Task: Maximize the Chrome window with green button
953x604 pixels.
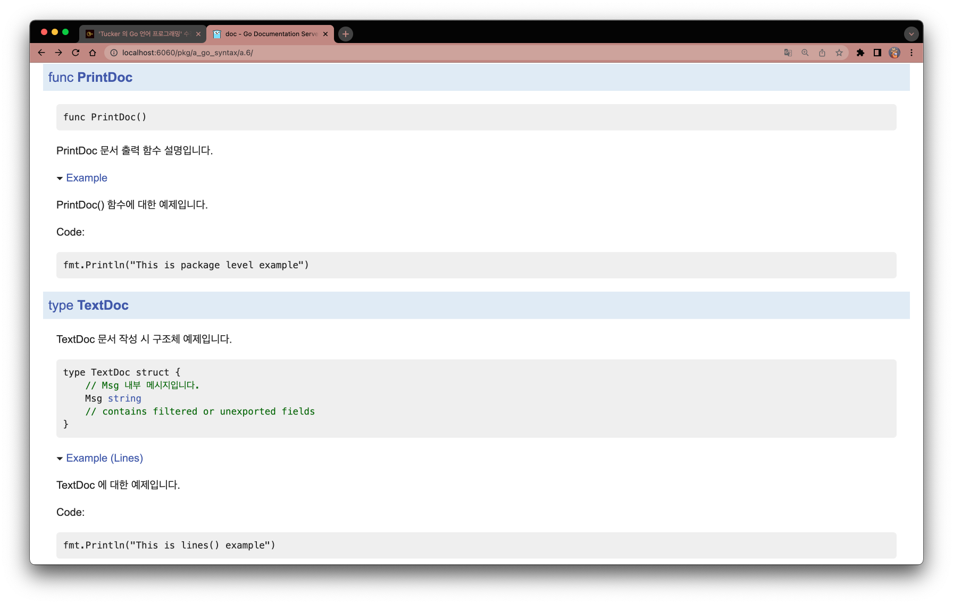Action: [65, 32]
